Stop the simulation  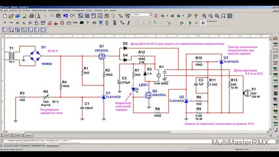point(203,23)
